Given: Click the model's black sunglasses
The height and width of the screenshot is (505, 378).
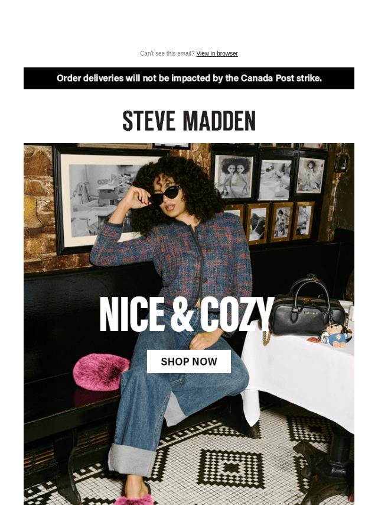Looking at the screenshot, I should click(164, 195).
